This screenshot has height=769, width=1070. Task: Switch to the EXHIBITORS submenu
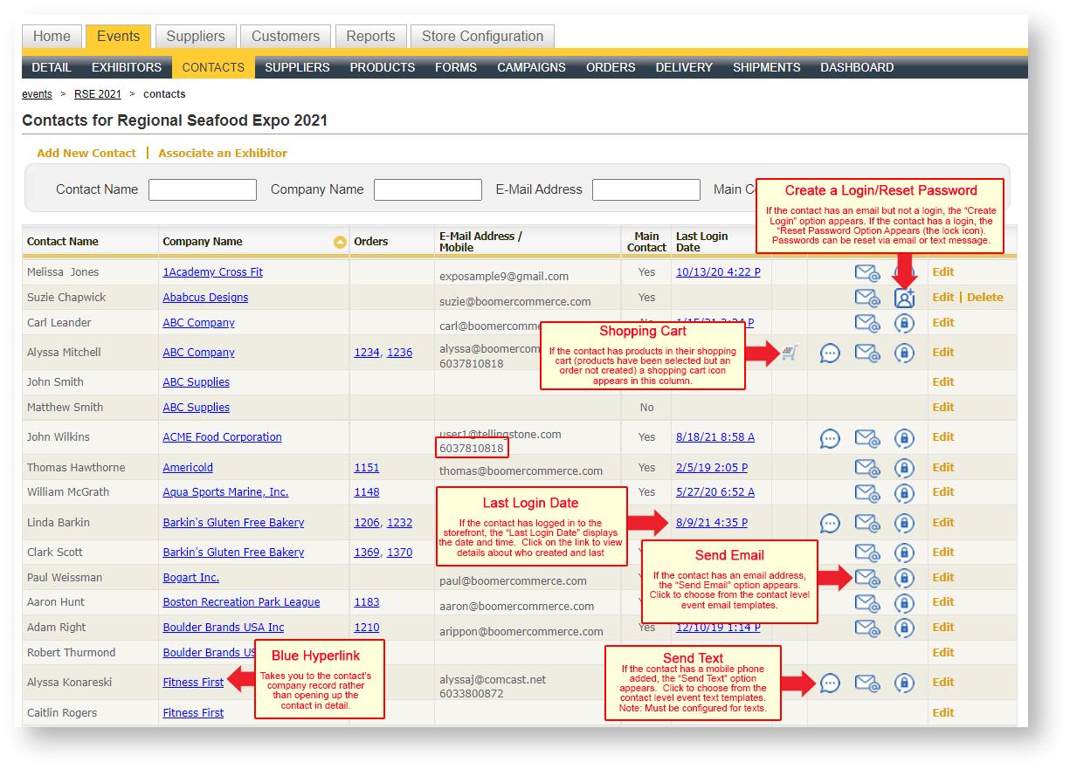pos(127,67)
